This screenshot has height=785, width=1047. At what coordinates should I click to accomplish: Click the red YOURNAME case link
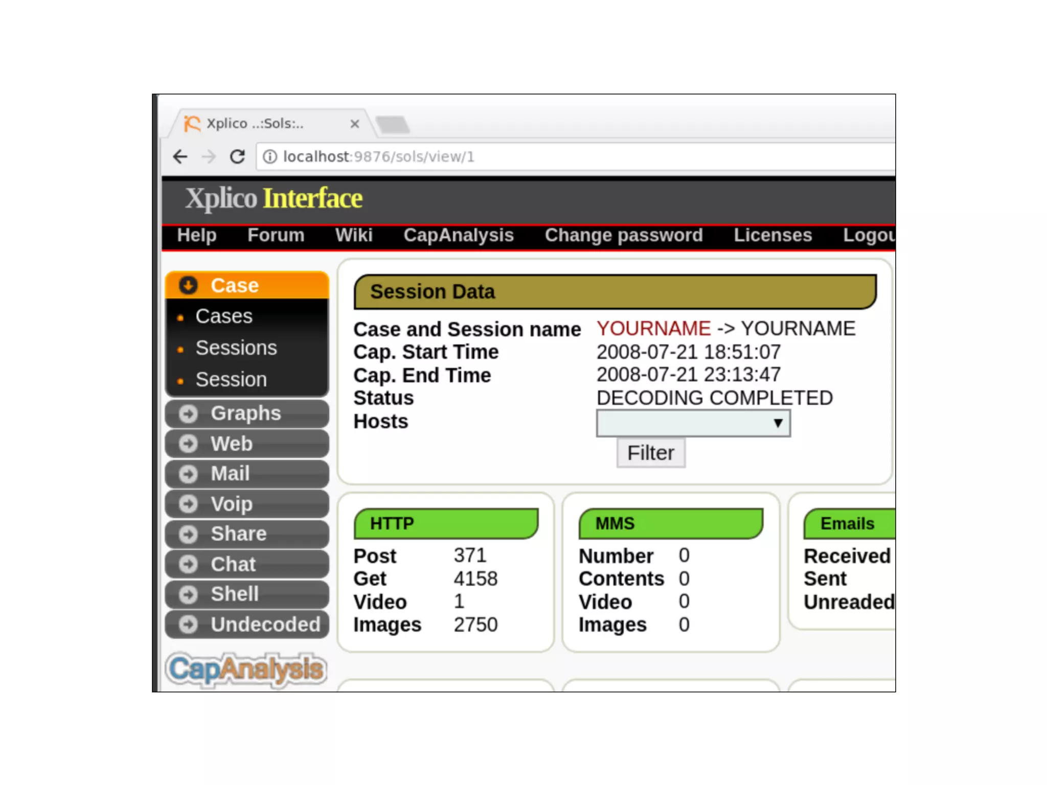[653, 329]
